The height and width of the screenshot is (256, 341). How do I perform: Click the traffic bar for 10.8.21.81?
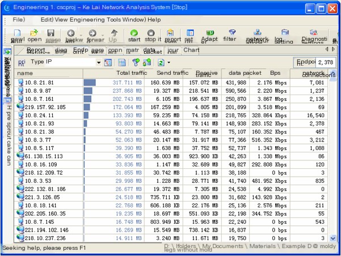[x=90, y=83]
